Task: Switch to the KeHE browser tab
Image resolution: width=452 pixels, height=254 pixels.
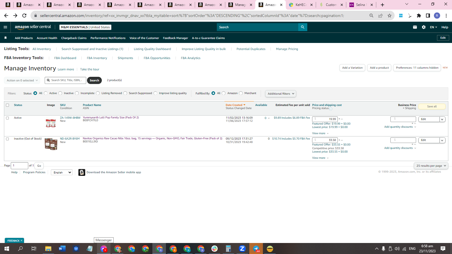Action: 301,5
